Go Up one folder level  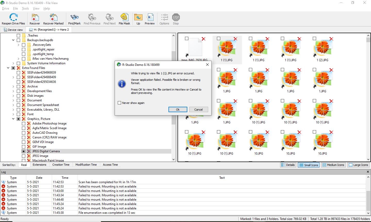point(138,17)
